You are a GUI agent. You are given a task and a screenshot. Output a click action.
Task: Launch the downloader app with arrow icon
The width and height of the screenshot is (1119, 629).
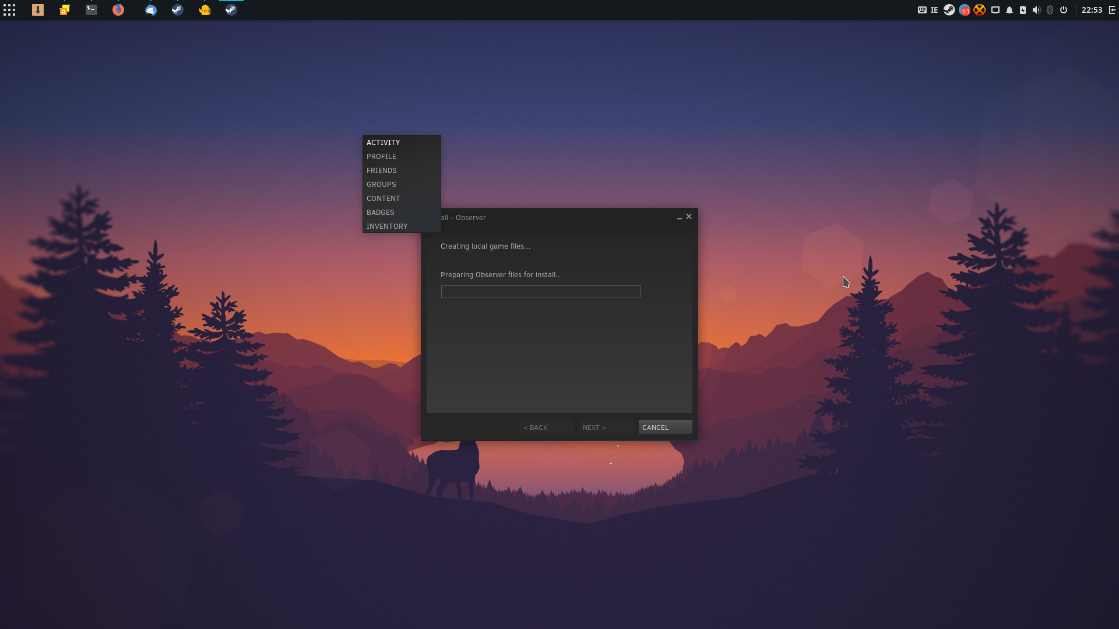click(x=38, y=10)
